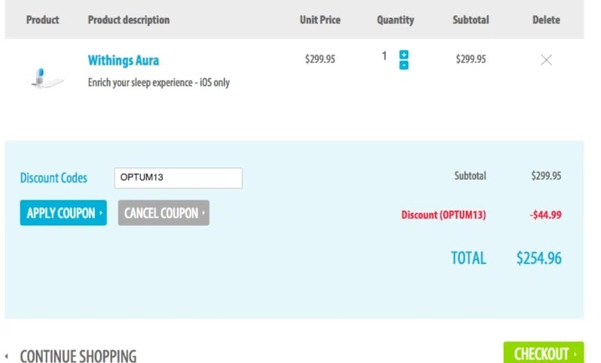Screen dimensions: 601x363
Task: Click the quantity value 1
Action: pyautogui.click(x=384, y=56)
